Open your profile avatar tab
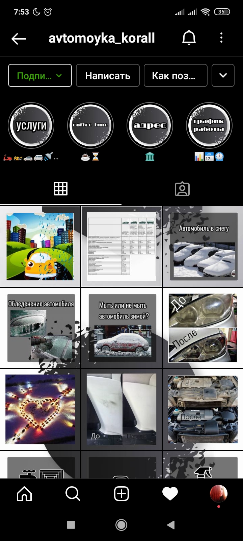The width and height of the screenshot is (243, 541). (219, 494)
